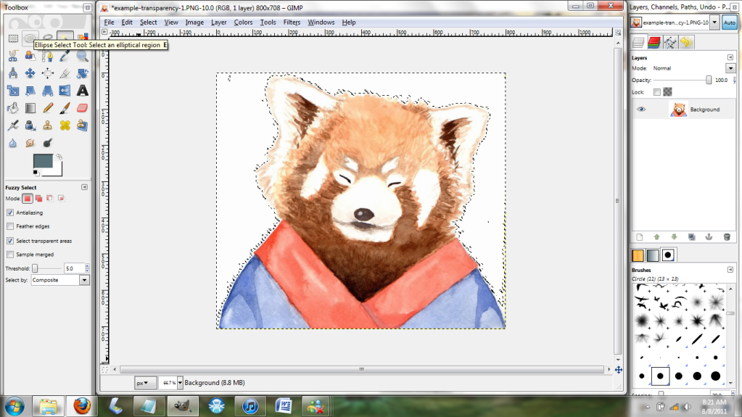Click the foreground color swatch
Screen dimensions: 742x417
pyautogui.click(x=44, y=162)
